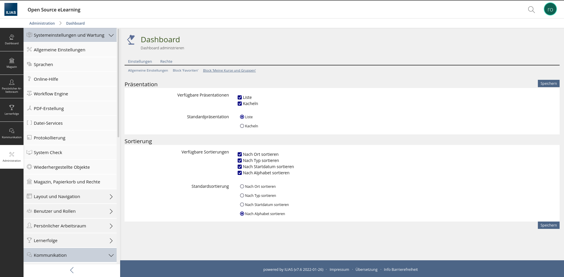564x277 pixels.
Task: Uncheck the Kacheln presentation checkbox
Action: [x=240, y=104]
